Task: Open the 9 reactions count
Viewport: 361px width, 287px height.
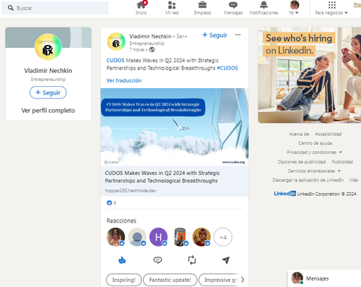Action: tap(111, 202)
